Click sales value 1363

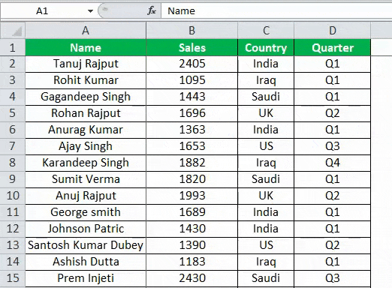[x=192, y=130]
